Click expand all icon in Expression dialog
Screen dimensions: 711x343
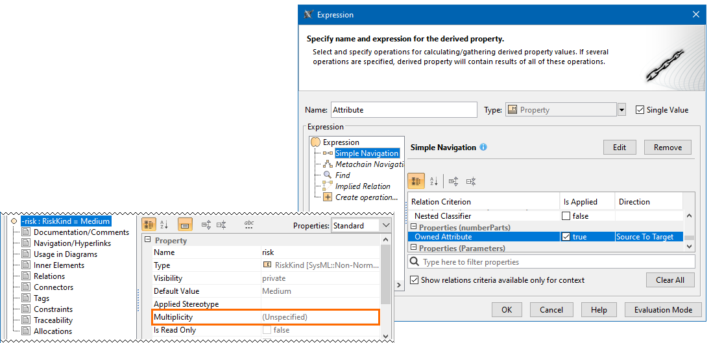coord(453,181)
